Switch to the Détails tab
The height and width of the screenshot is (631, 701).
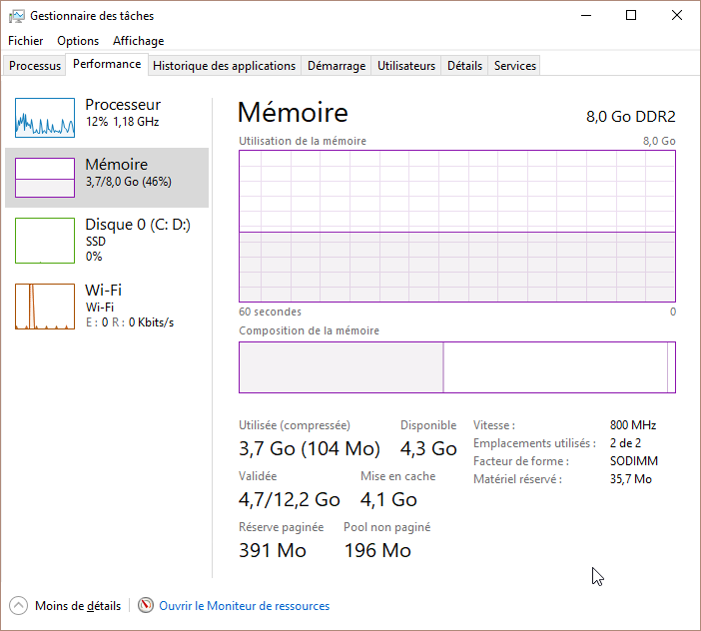click(464, 66)
